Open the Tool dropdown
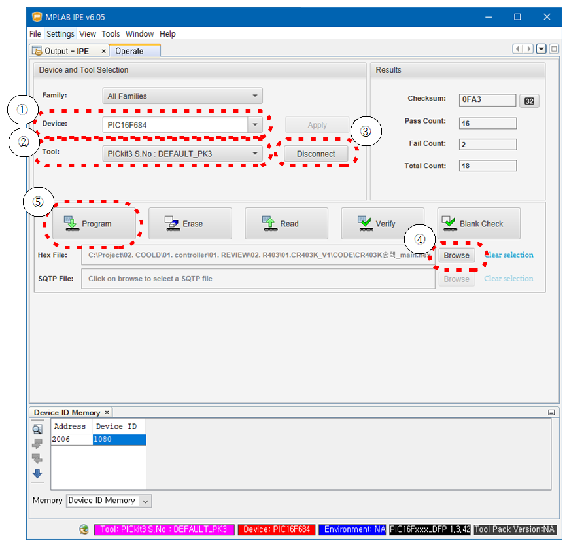Image resolution: width=567 pixels, height=545 pixels. coord(182,154)
